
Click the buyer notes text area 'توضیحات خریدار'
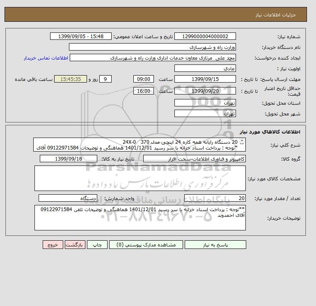point(140,218)
